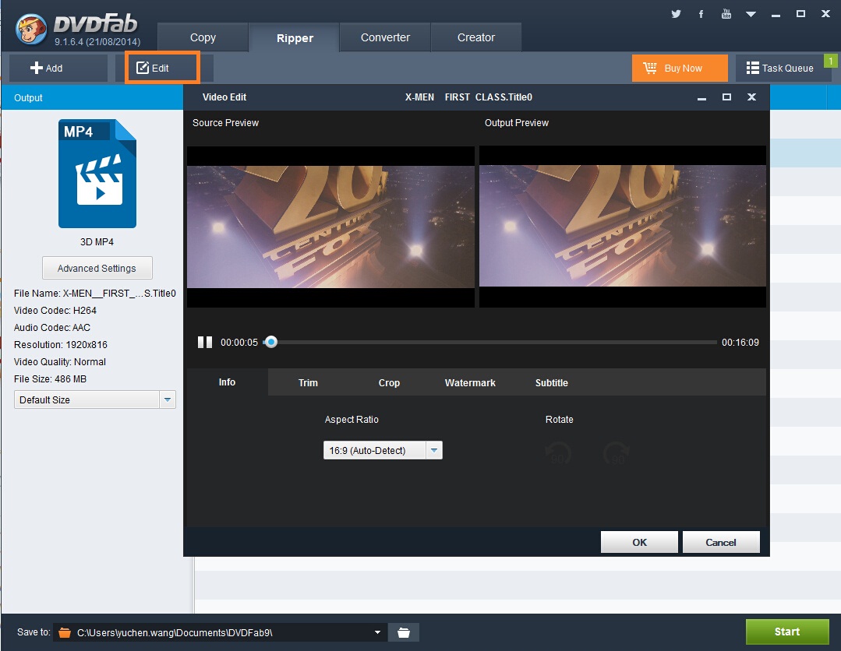
Task: Switch to the Converter module tab
Action: [x=385, y=37]
